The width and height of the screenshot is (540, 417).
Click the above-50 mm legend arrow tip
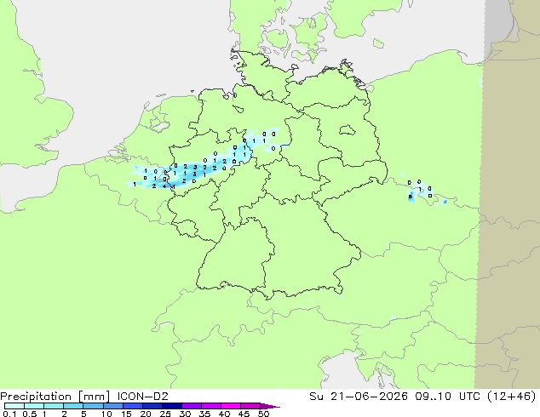[x=270, y=406]
